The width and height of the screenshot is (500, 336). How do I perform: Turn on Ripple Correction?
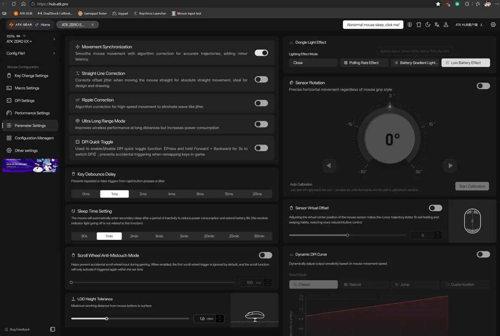pos(261,103)
